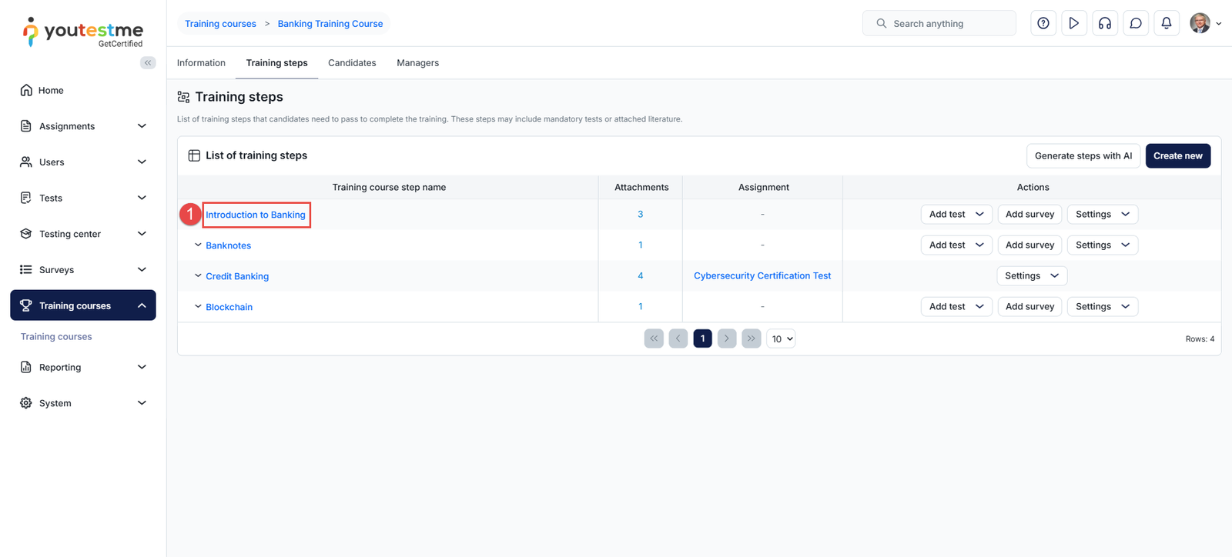Switch to the Candidates tab
Image resolution: width=1232 pixels, height=557 pixels.
click(x=352, y=63)
